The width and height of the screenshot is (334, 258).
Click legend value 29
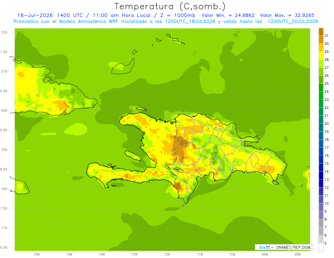click(327, 51)
